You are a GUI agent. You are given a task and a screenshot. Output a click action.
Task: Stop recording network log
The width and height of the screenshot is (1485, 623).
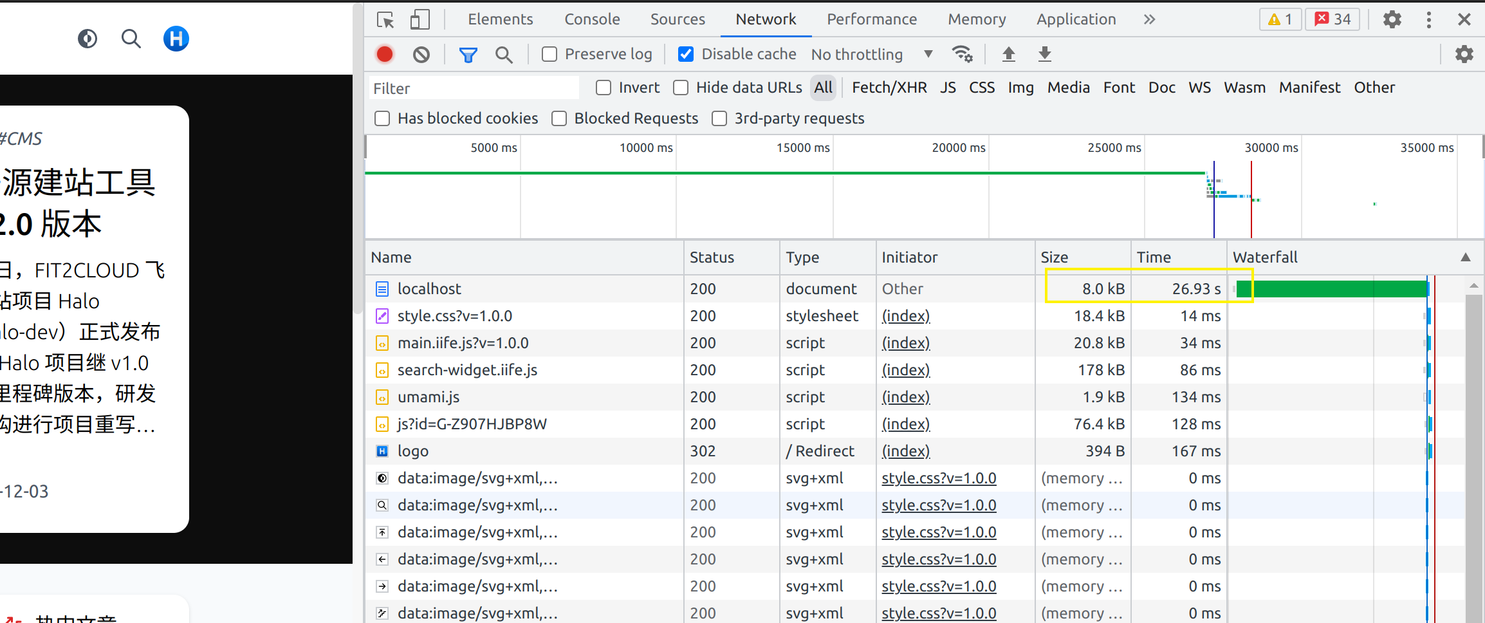click(384, 53)
